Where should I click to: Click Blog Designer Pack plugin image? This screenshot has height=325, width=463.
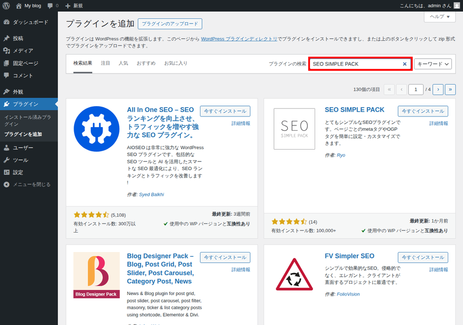click(x=97, y=275)
